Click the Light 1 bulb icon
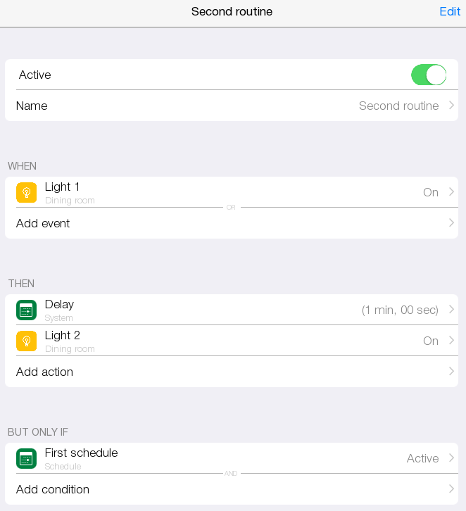Screen dimensions: 466x511 click(x=26, y=192)
